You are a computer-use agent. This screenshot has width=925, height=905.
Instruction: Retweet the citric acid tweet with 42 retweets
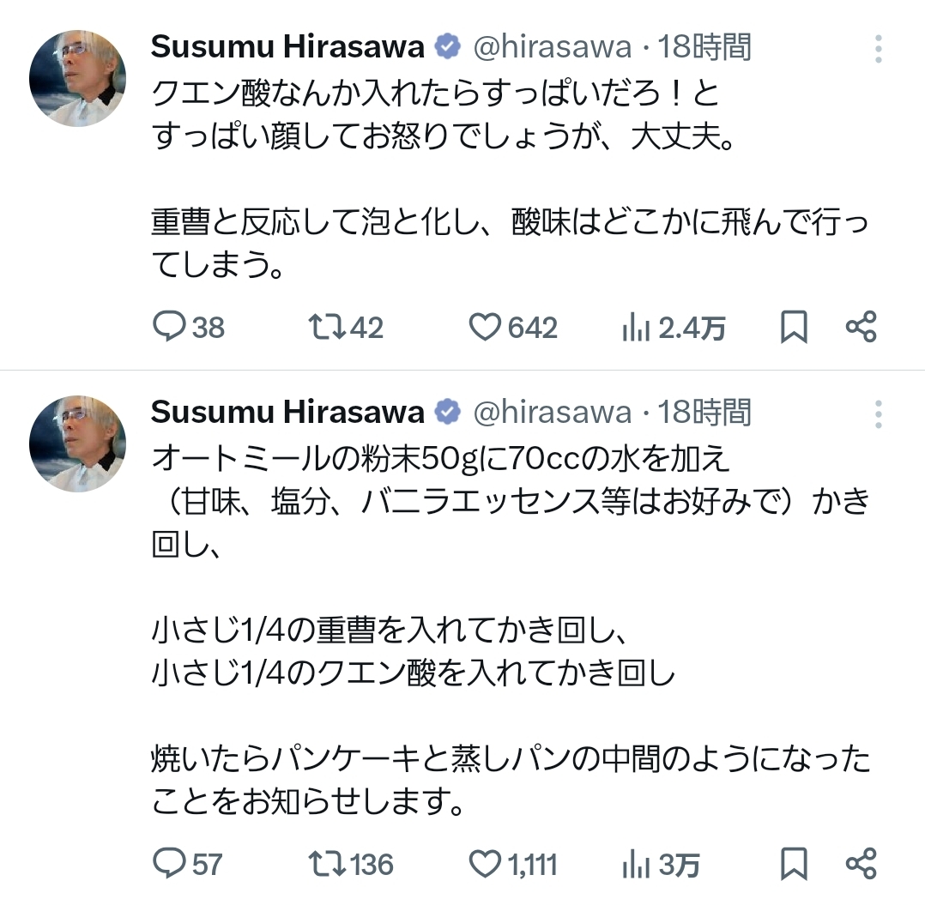click(x=325, y=327)
